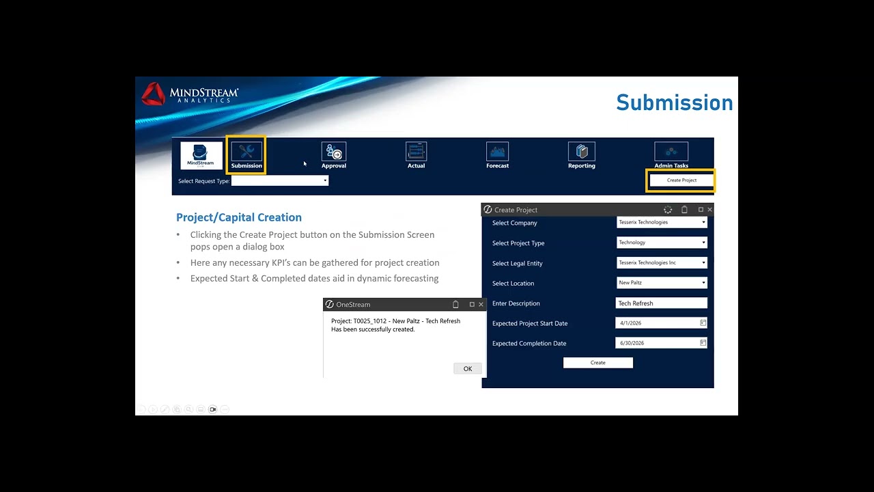Image resolution: width=874 pixels, height=492 pixels.
Task: Maximize the Create Project dialog
Action: coord(701,210)
